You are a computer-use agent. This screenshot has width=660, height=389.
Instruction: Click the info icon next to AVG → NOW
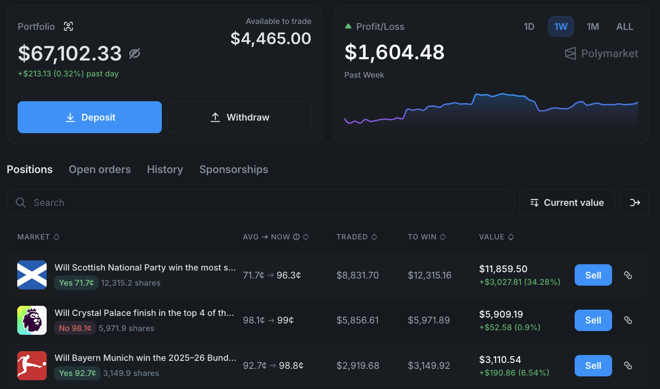tap(296, 237)
